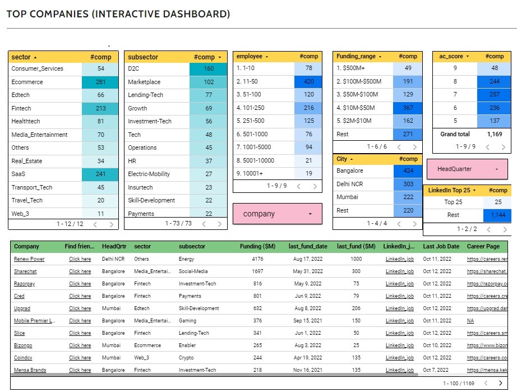Click HeadQrtr column header in company list
Image resolution: width=517 pixels, height=392 pixels.
(114, 246)
